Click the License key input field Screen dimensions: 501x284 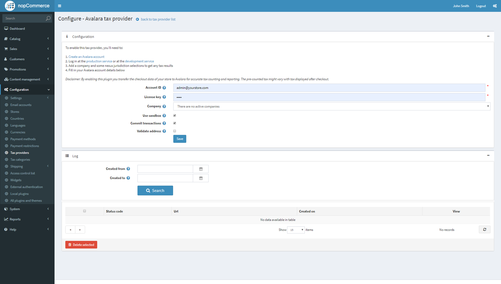point(329,97)
